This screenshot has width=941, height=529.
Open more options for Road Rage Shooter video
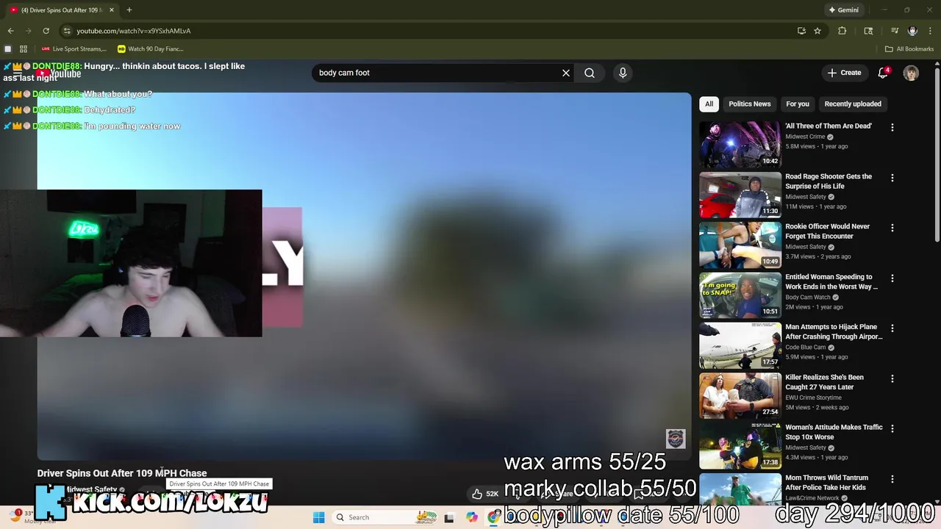892,178
